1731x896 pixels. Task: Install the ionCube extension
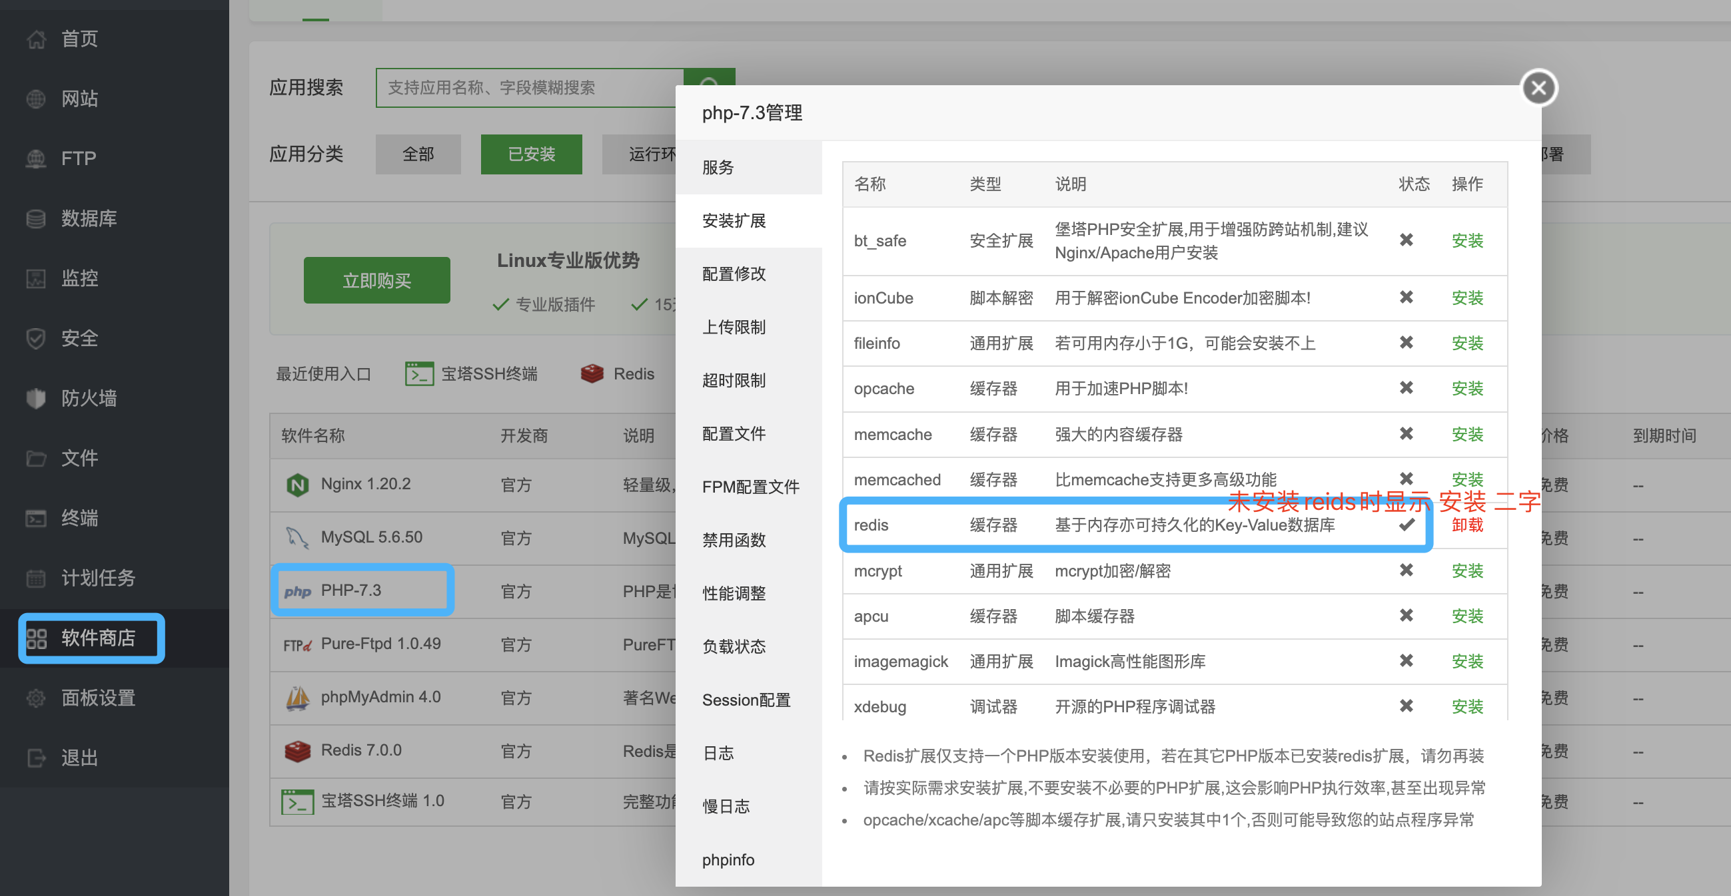pyautogui.click(x=1467, y=298)
